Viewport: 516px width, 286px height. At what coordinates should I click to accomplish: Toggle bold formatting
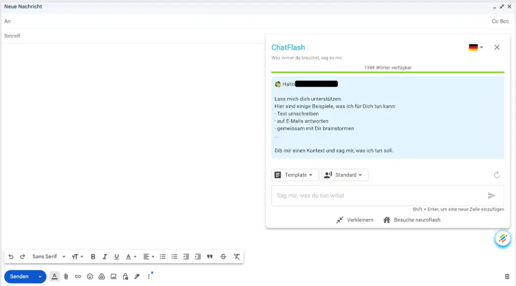click(x=93, y=256)
